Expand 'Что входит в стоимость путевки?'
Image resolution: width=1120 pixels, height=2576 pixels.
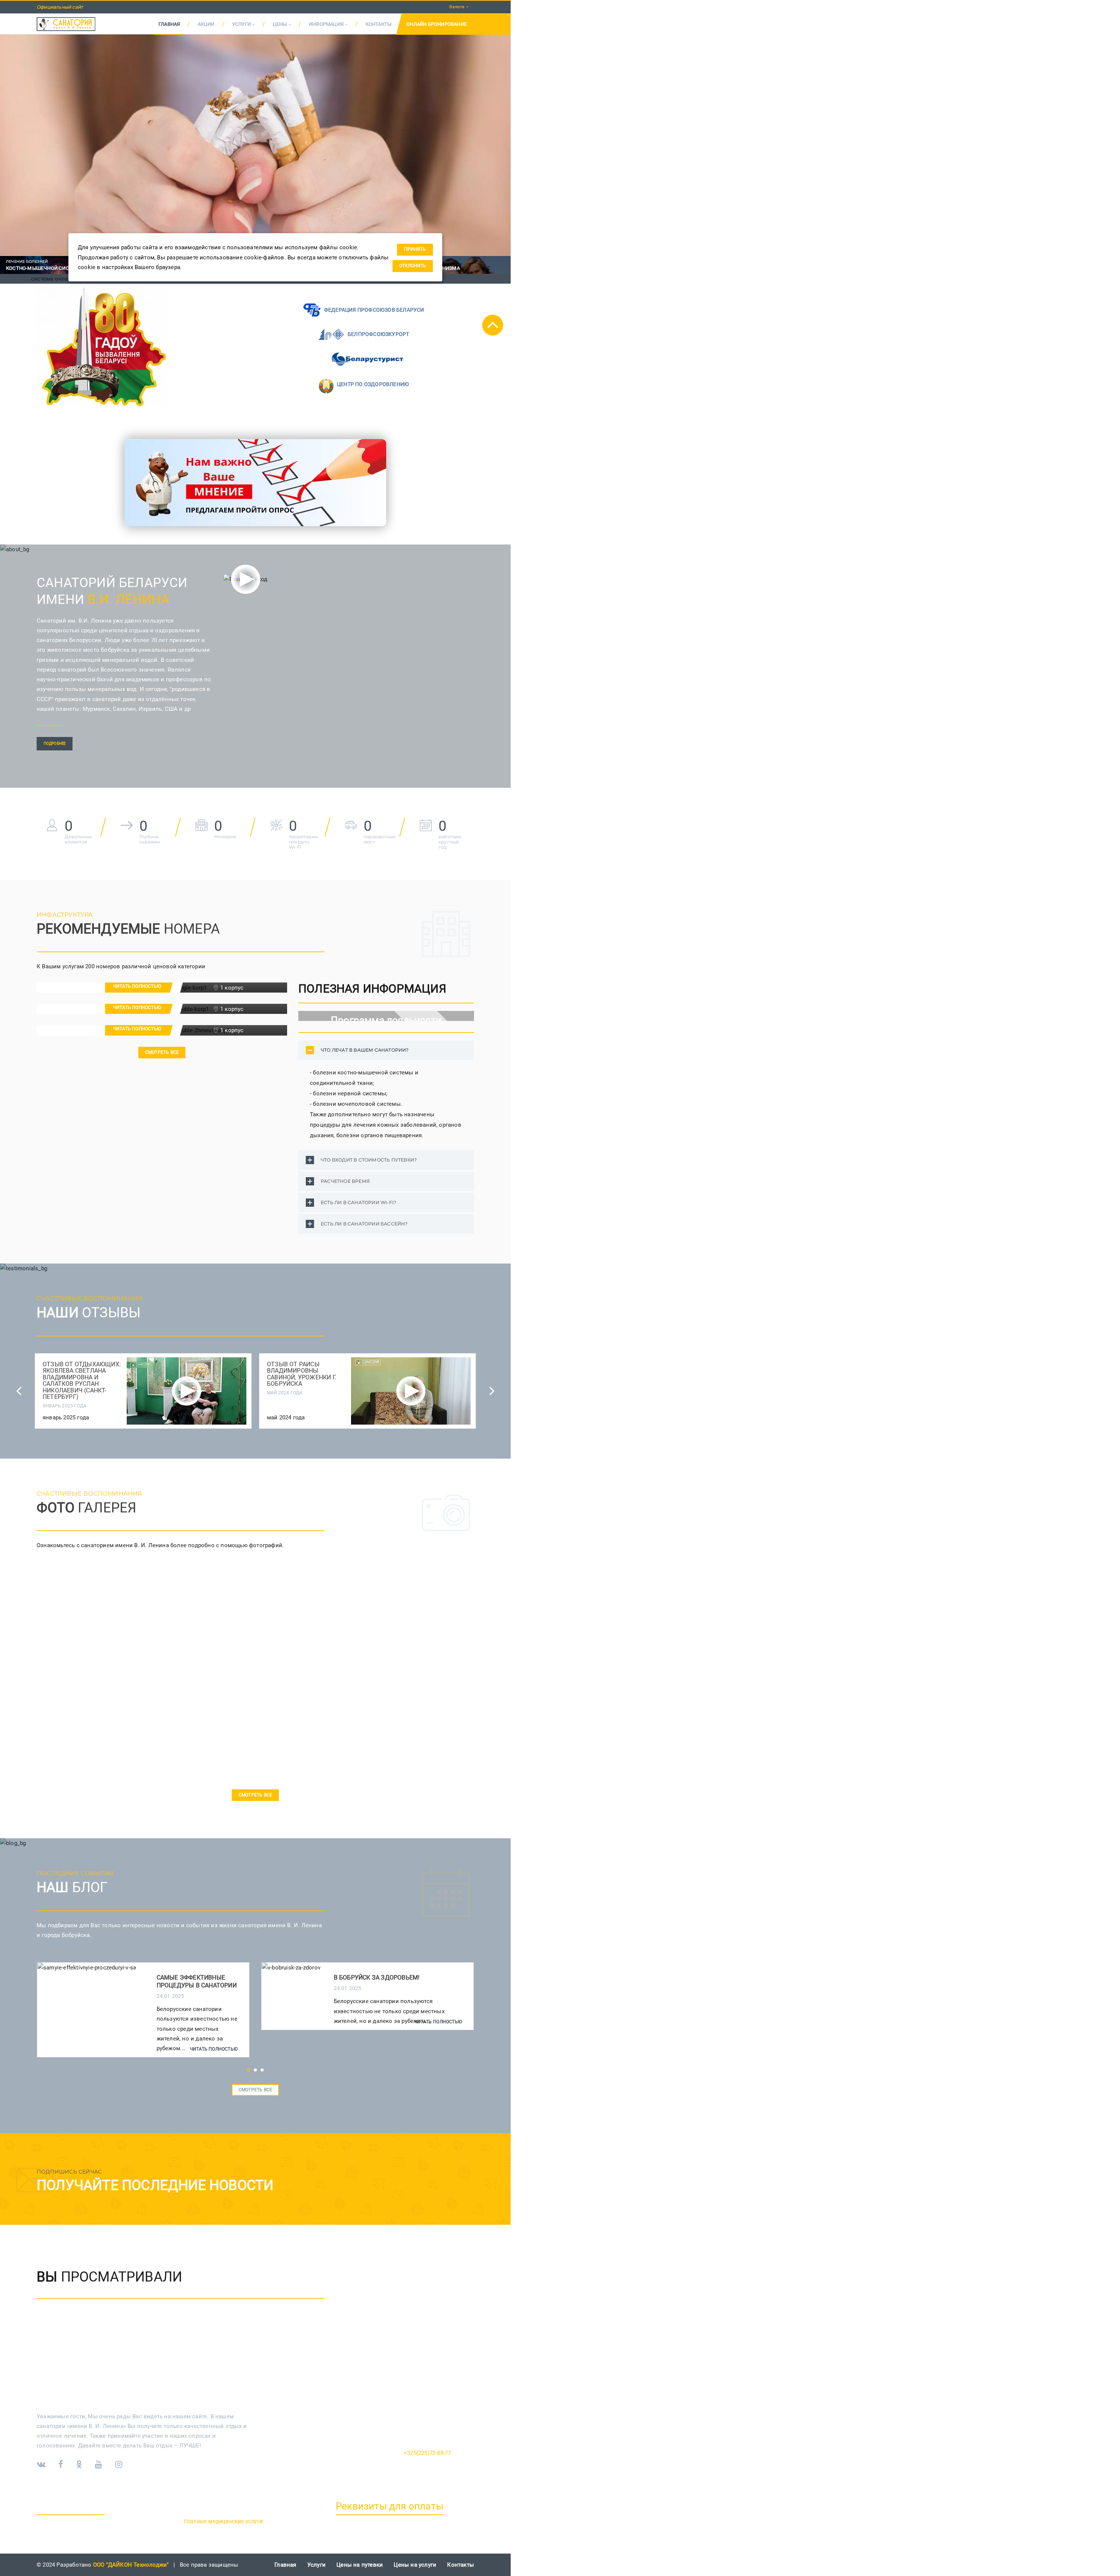pyautogui.click(x=386, y=1160)
